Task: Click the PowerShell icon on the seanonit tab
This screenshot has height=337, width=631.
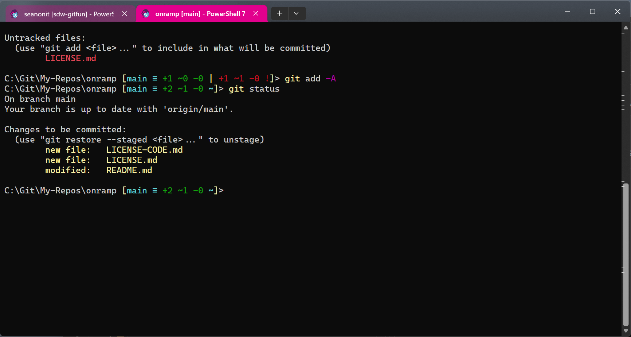Action: pos(15,14)
